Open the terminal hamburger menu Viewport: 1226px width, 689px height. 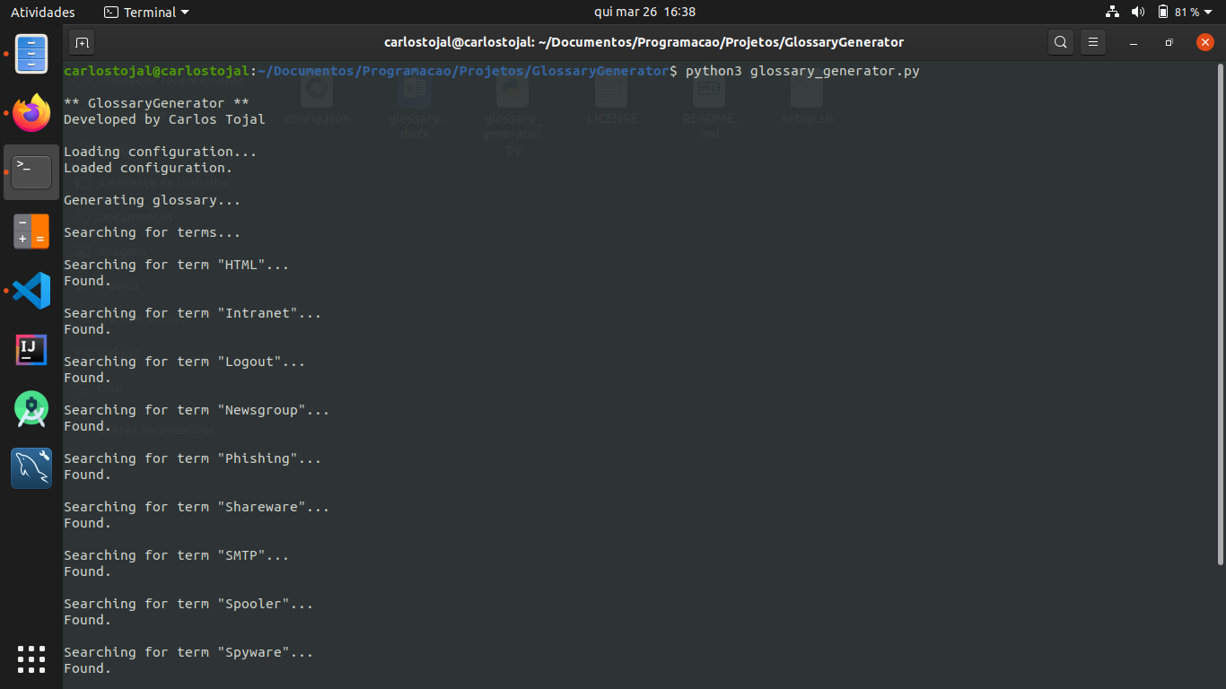(1092, 42)
